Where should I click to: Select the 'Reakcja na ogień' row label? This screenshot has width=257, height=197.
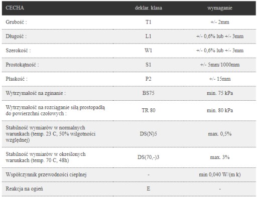[x=25, y=189]
